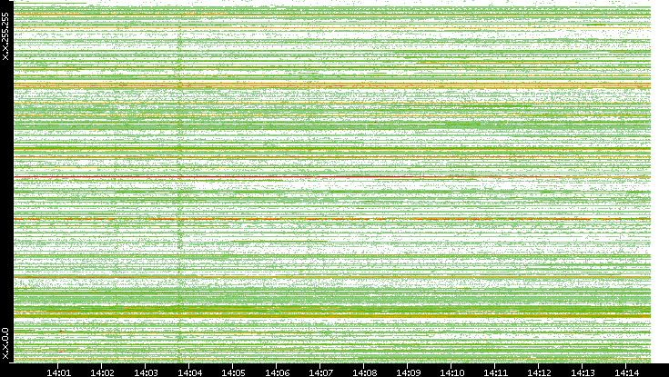
Task: Jump to the 14:03 time marker
Action: [x=146, y=372]
